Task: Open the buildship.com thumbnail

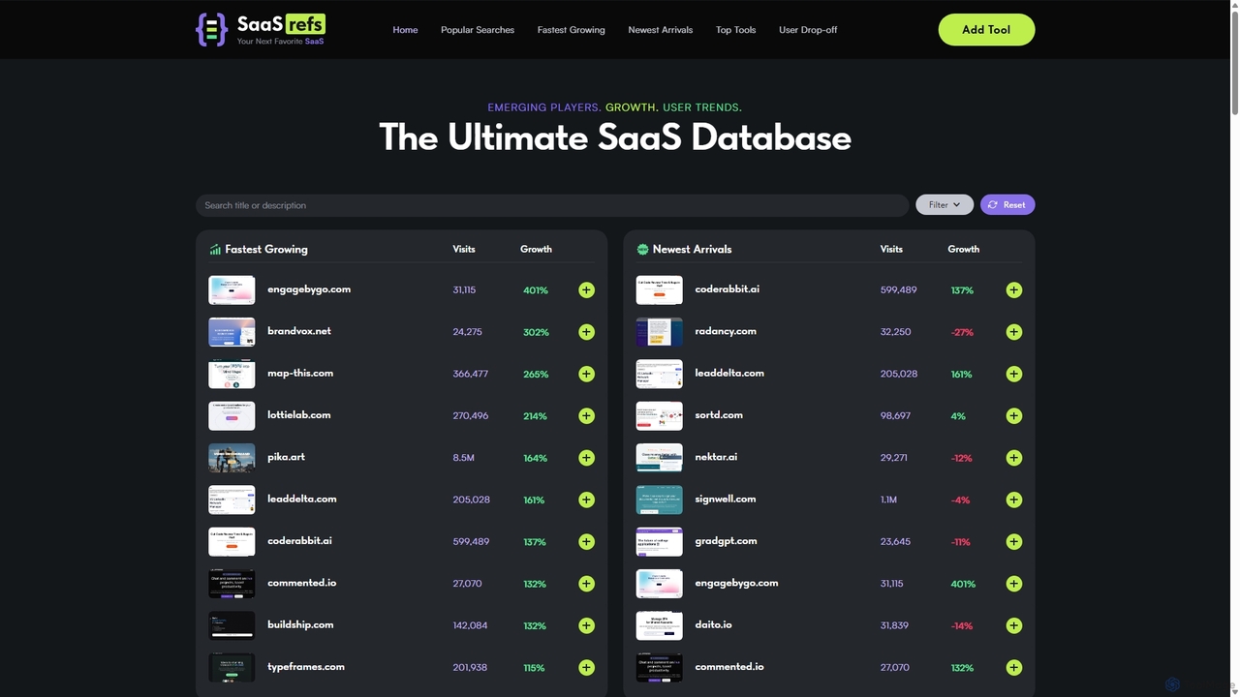Action: click(x=232, y=625)
